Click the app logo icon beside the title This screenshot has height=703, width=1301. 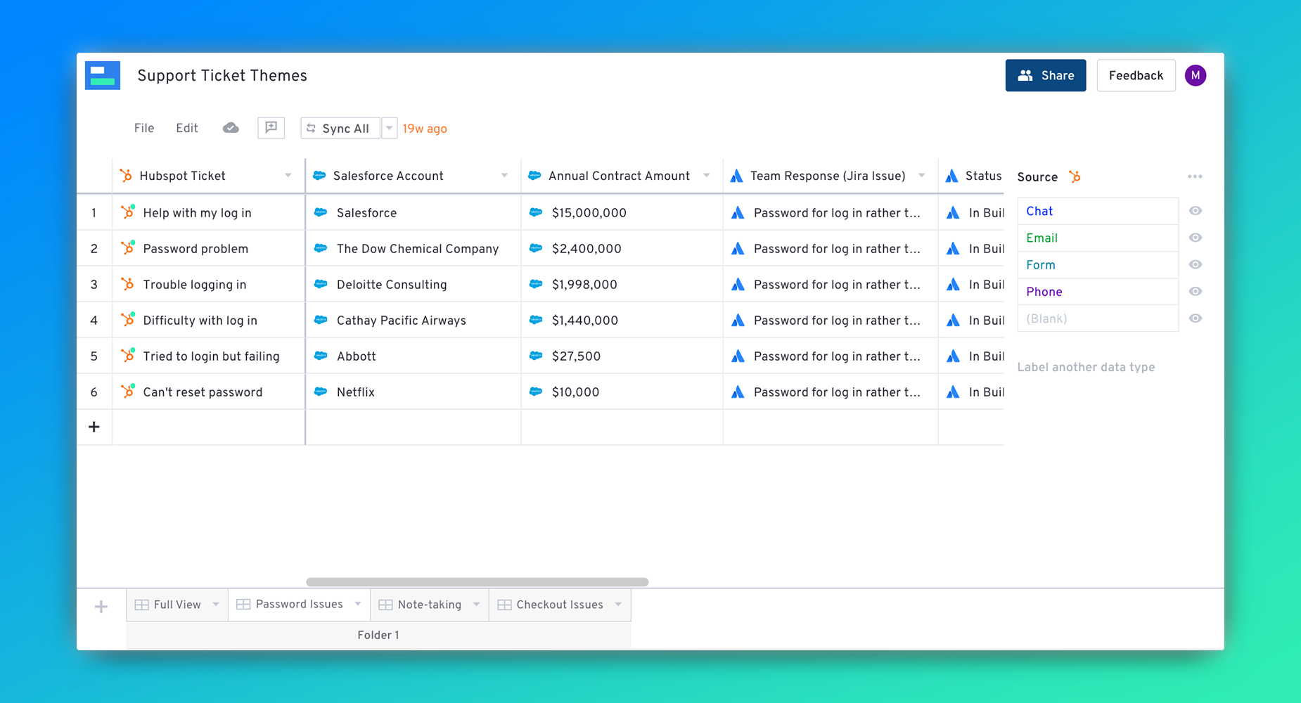(103, 75)
